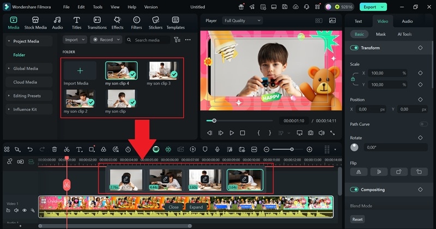Step to the previous frame
Viewport: 436px width, 229px height.
click(210, 133)
